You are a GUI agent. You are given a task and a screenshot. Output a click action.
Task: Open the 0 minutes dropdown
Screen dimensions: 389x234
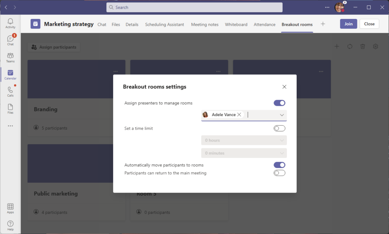[x=244, y=153]
